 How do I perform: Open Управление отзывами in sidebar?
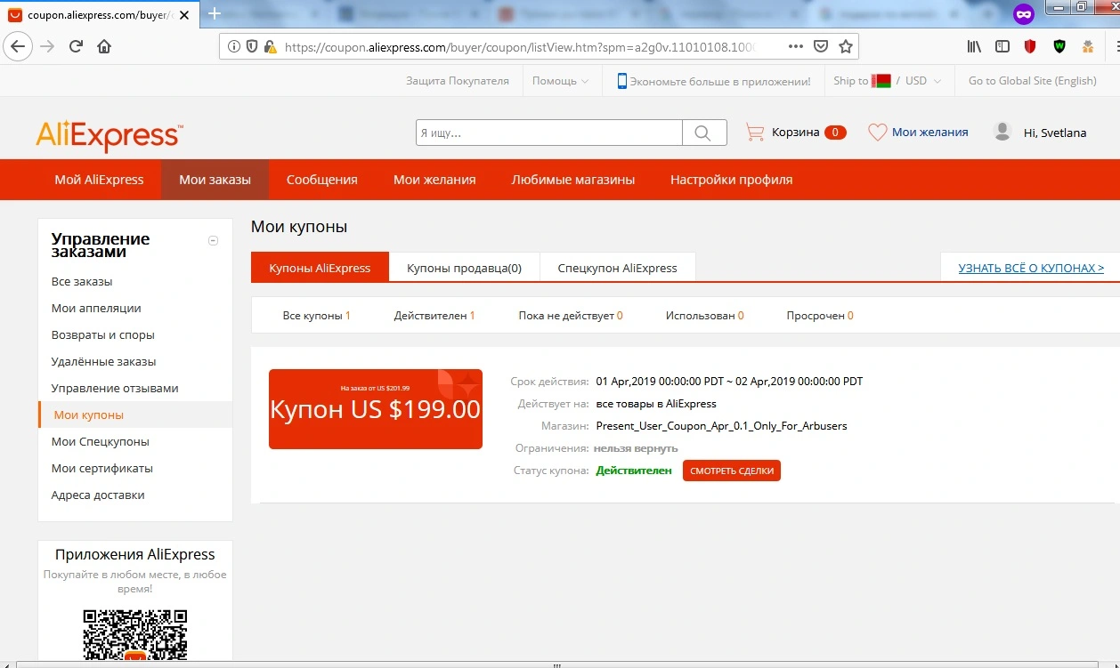click(115, 389)
